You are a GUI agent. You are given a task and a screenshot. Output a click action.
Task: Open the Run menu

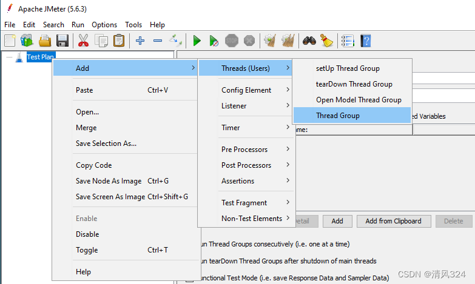(78, 25)
